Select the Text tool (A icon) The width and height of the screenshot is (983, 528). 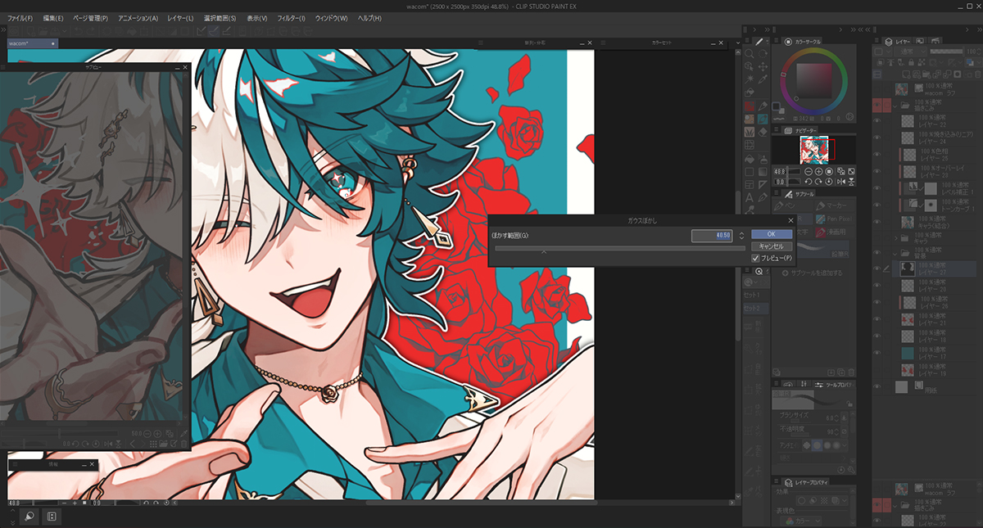point(749,197)
